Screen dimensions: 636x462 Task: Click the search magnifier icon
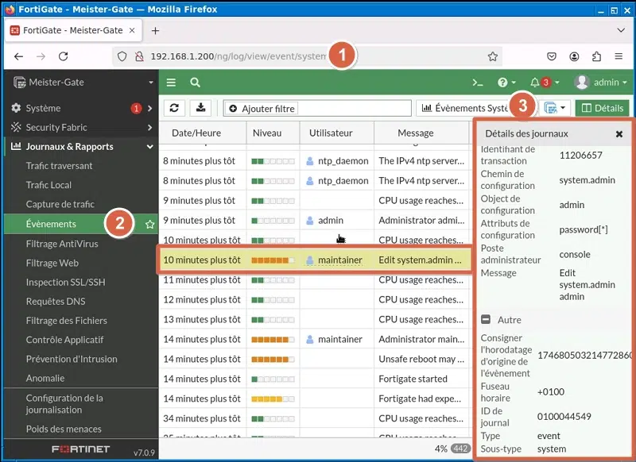(x=195, y=82)
